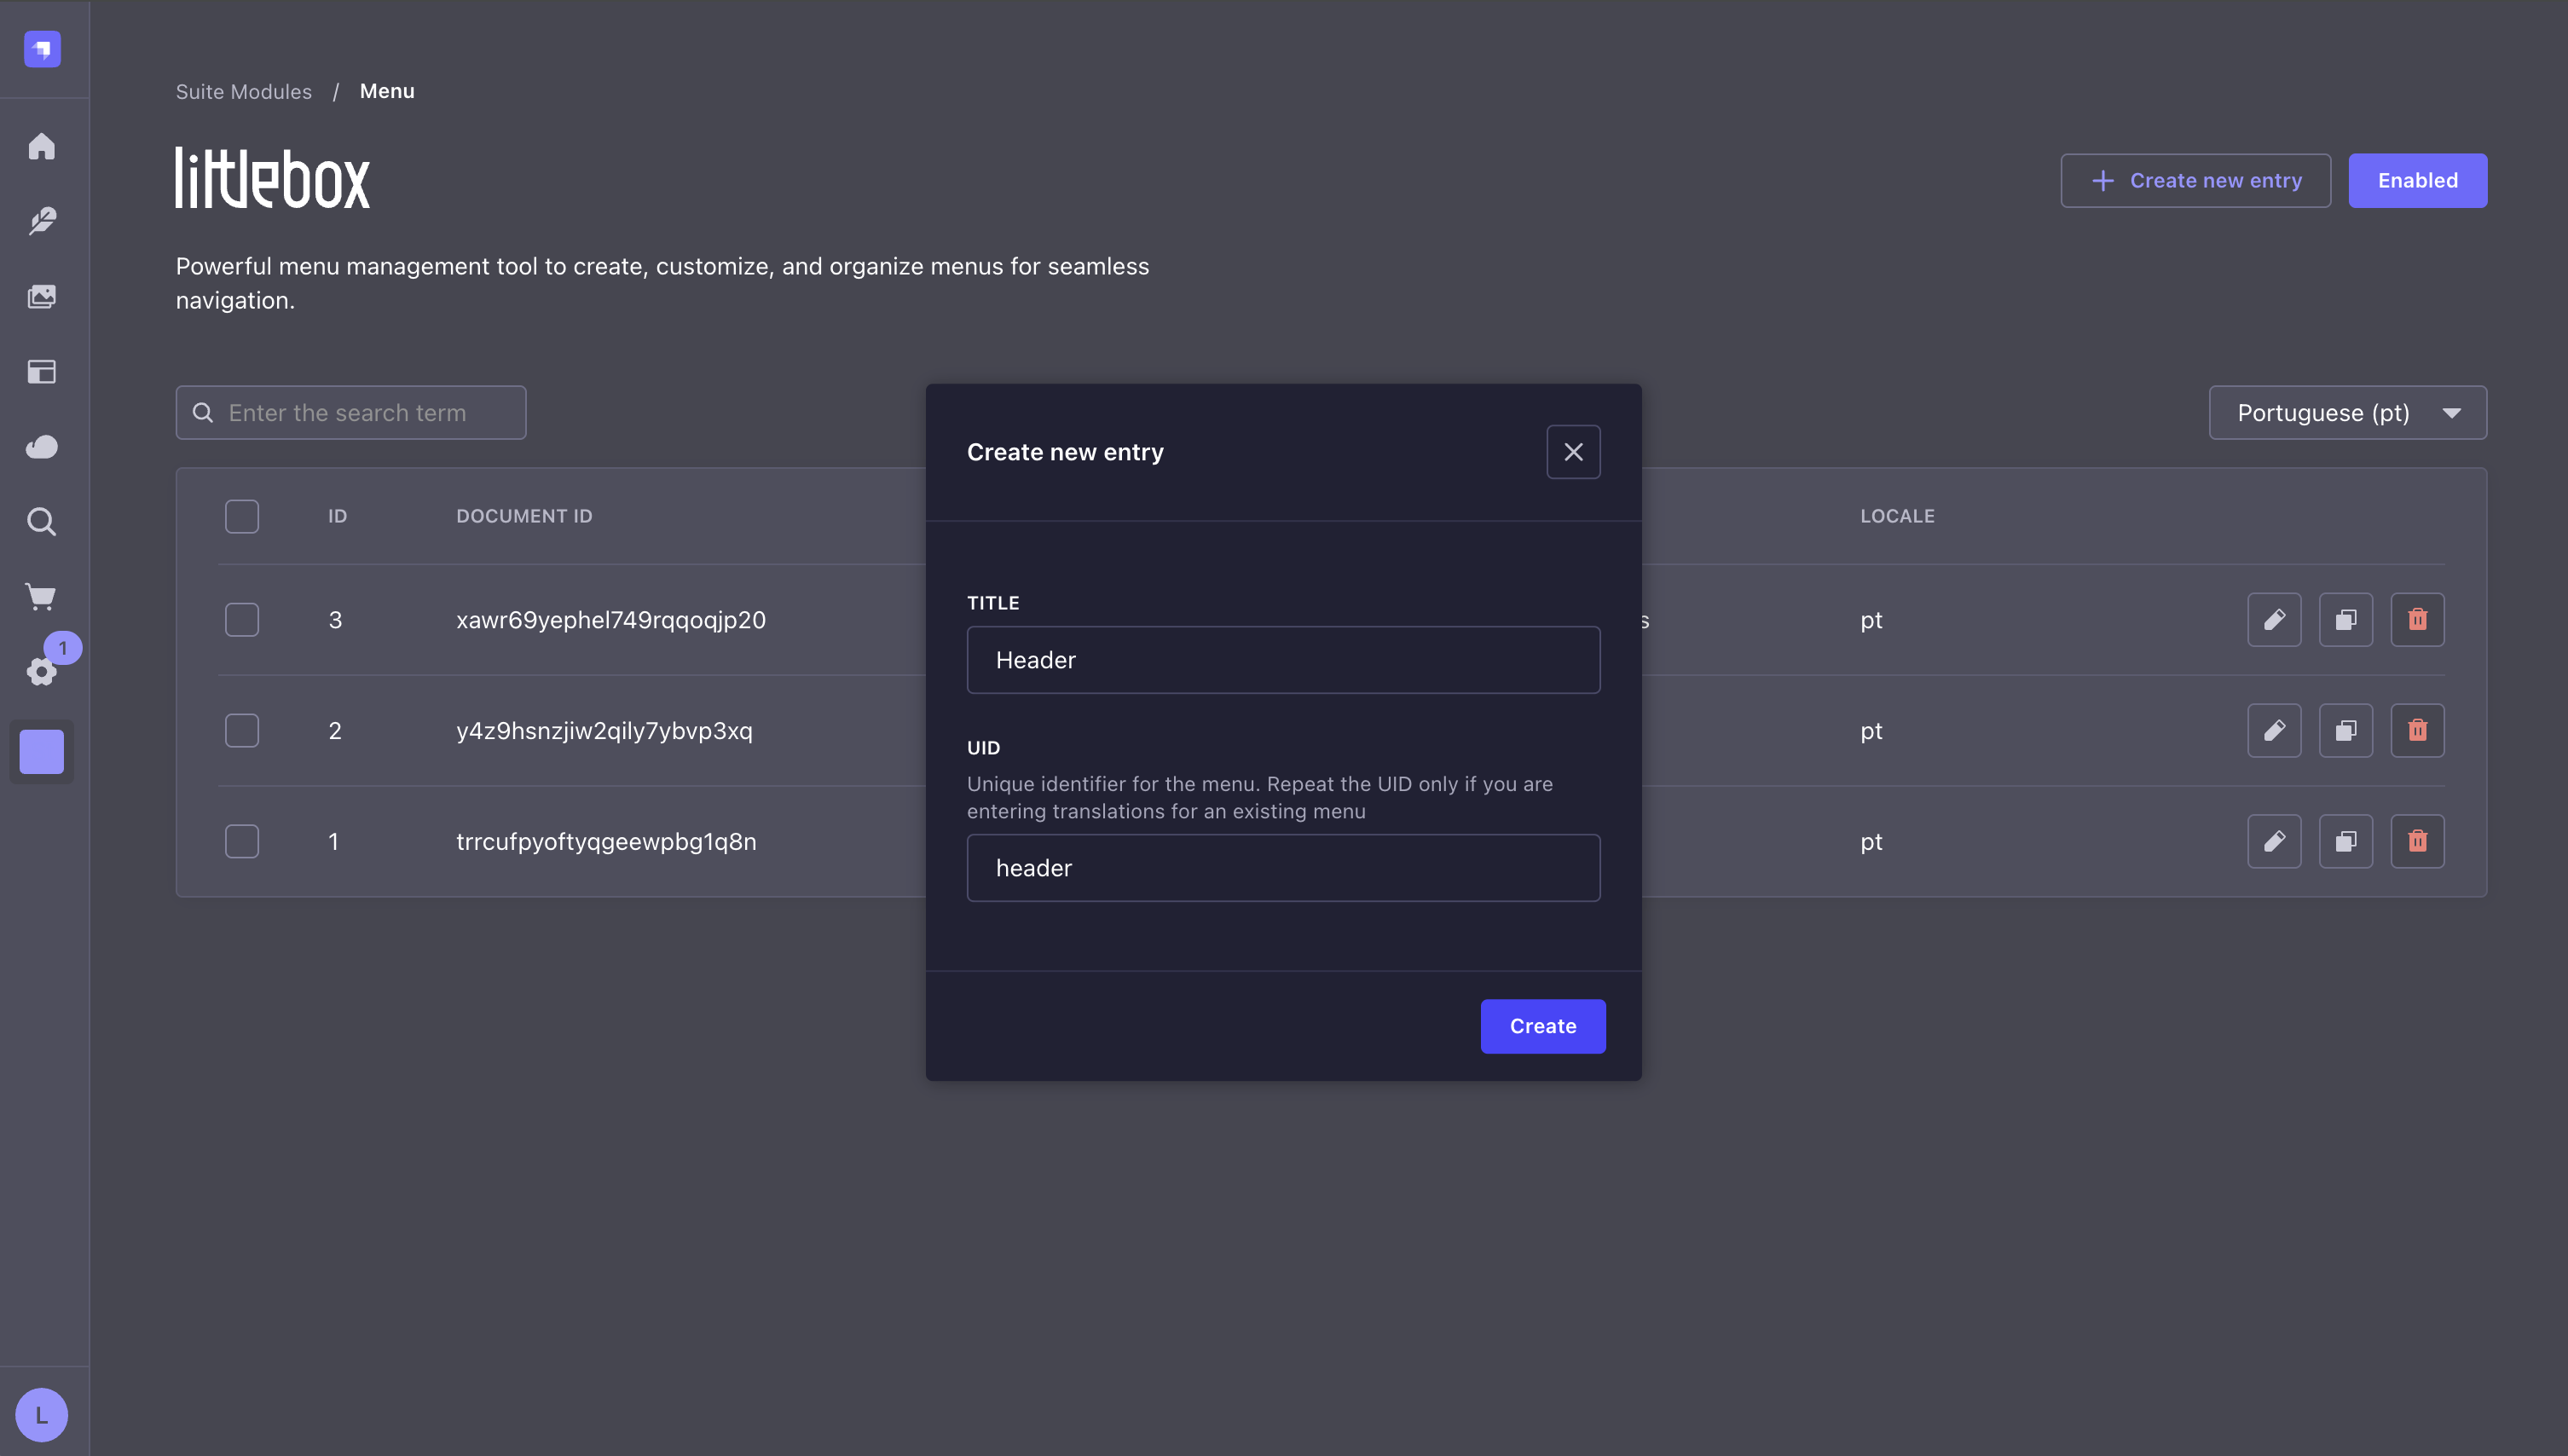Duplicate entry 2 with copy icon
Image resolution: width=2568 pixels, height=1456 pixels.
(2345, 731)
